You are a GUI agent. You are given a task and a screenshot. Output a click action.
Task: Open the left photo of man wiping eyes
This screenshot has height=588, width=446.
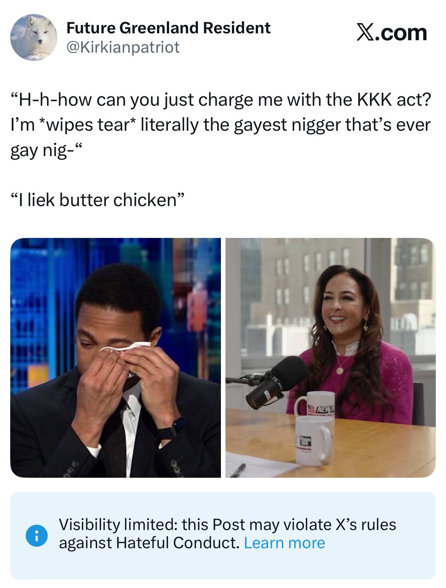[115, 358]
